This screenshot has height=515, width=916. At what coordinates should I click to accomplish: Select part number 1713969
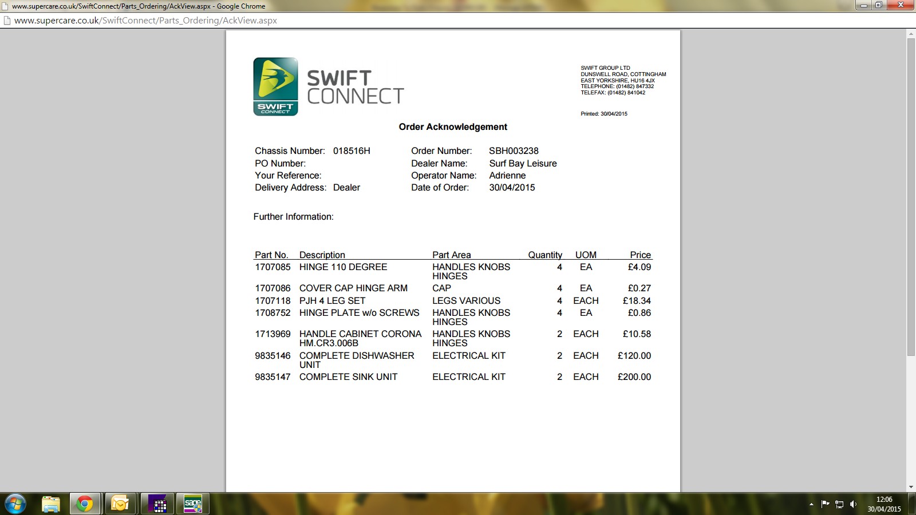pos(273,334)
